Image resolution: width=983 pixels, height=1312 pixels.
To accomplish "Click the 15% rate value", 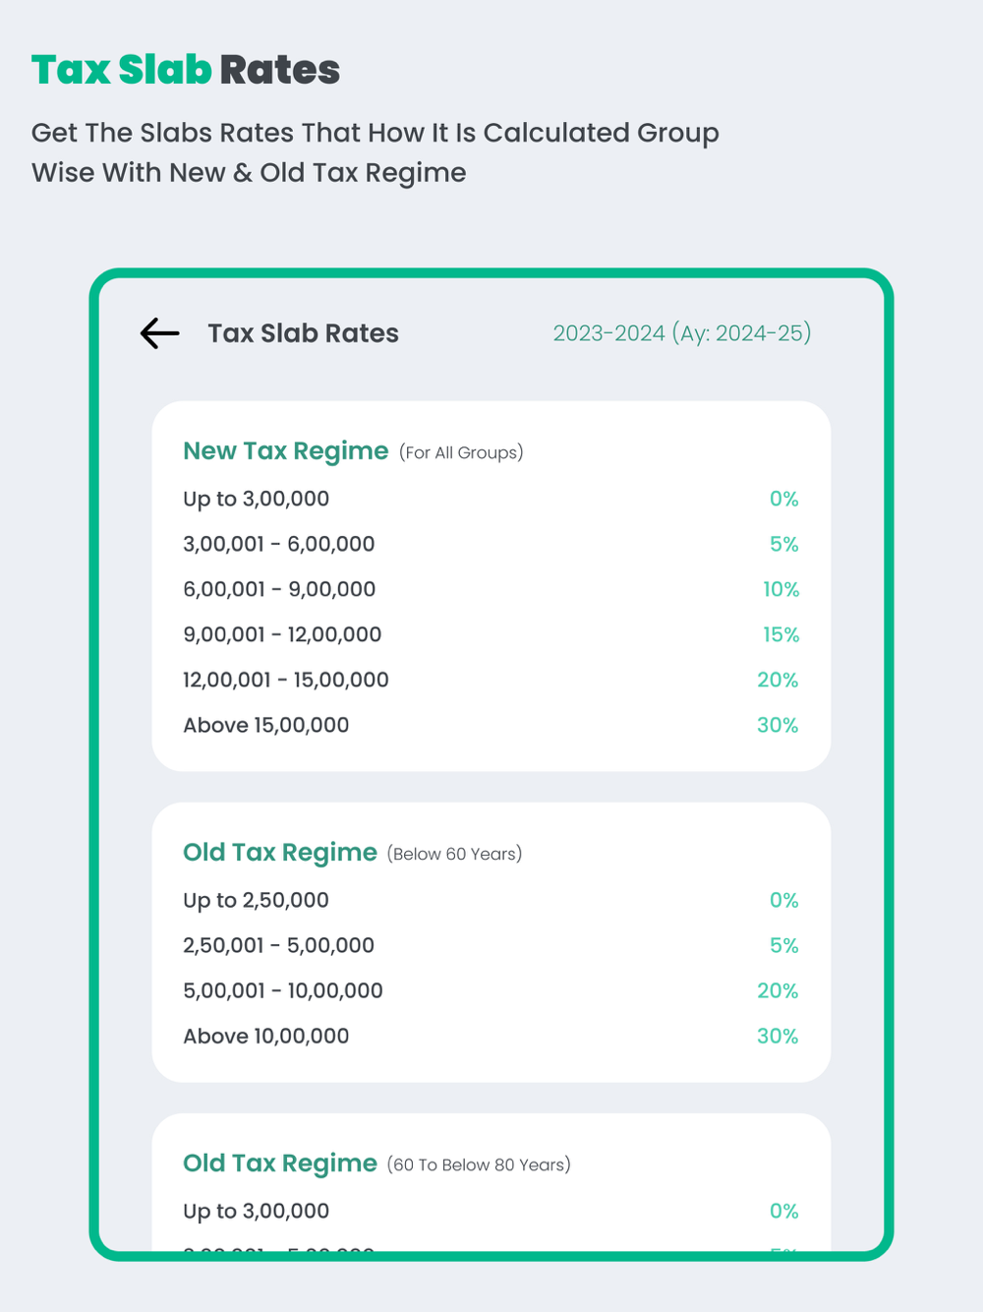I will 781,634.
